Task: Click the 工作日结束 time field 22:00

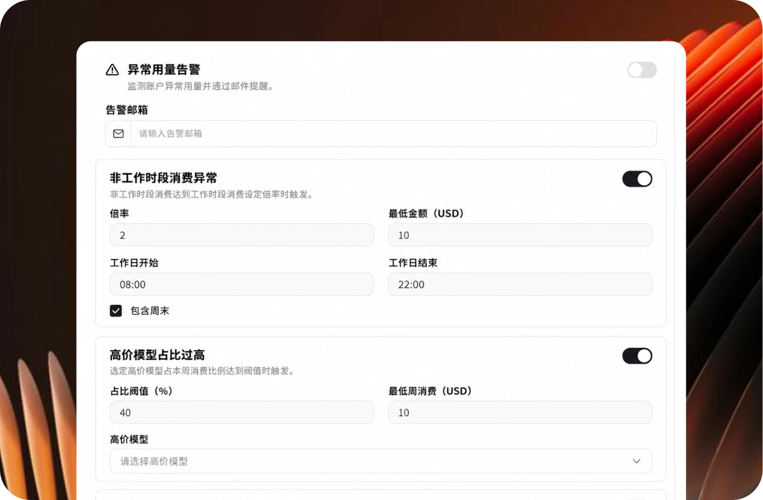Action: coord(520,284)
